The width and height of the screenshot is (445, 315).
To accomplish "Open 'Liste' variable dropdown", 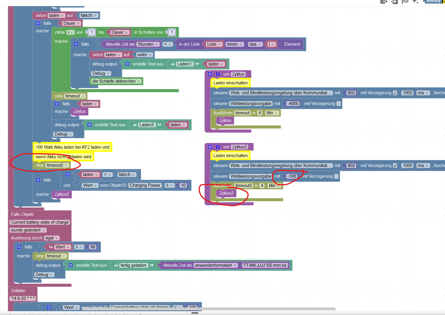I will pos(214,44).
